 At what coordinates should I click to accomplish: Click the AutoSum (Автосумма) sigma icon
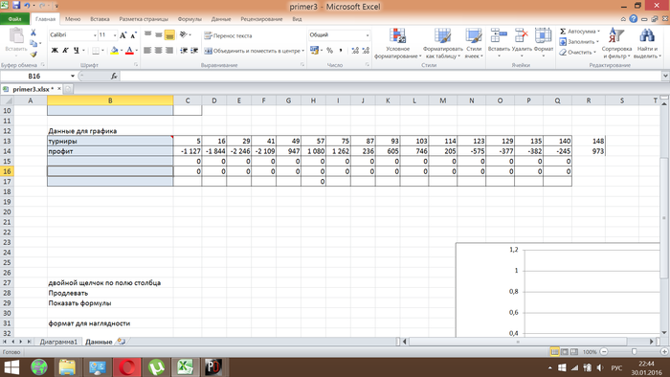(563, 32)
